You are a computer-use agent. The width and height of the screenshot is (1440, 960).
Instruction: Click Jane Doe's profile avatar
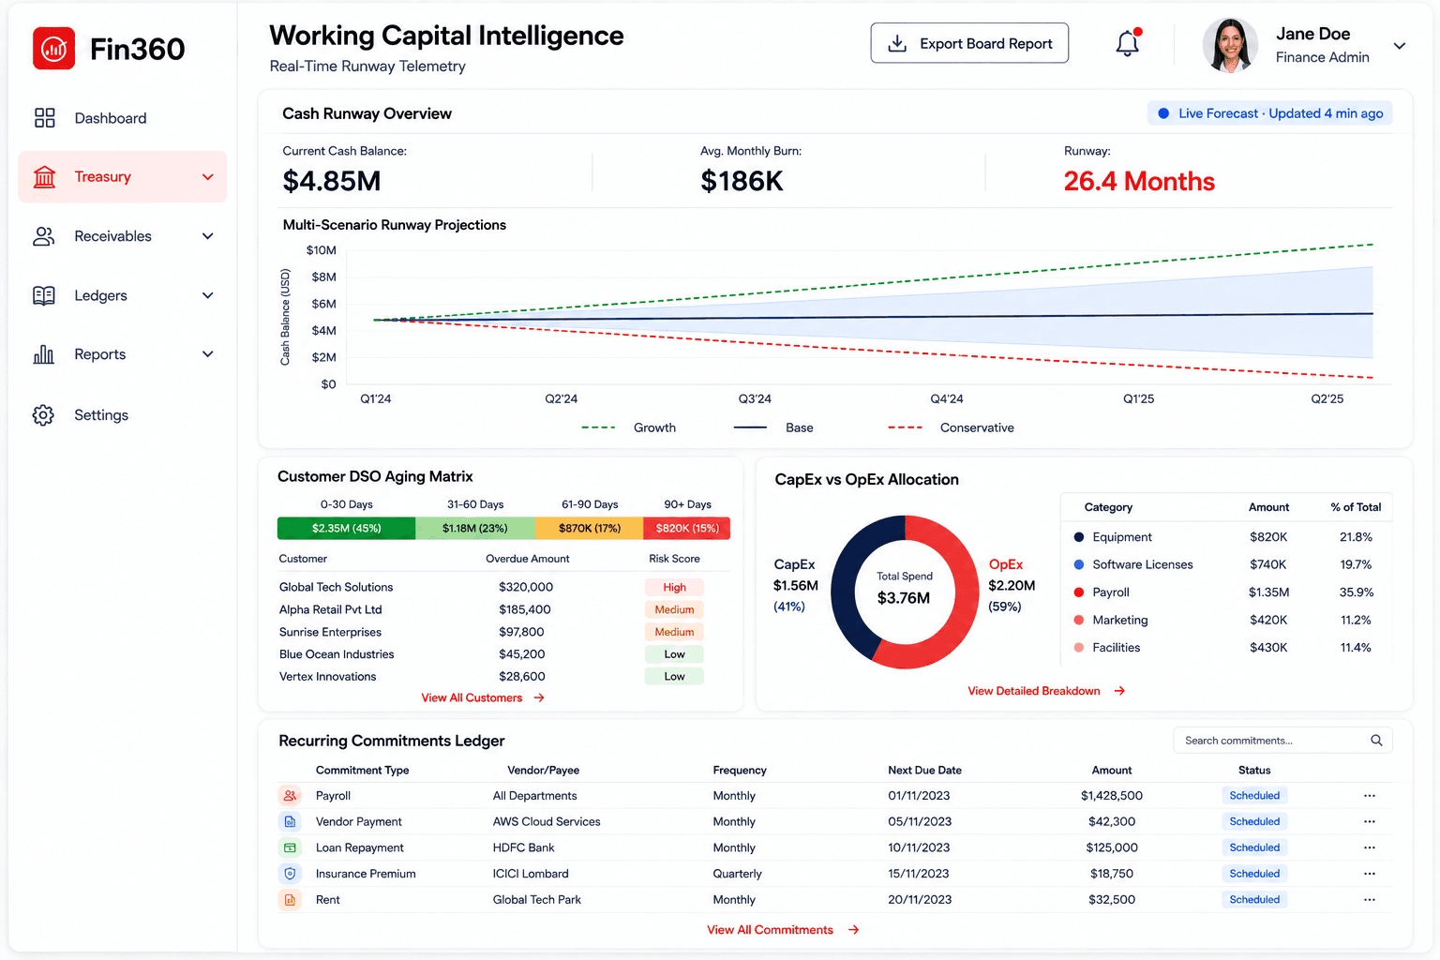tap(1230, 45)
